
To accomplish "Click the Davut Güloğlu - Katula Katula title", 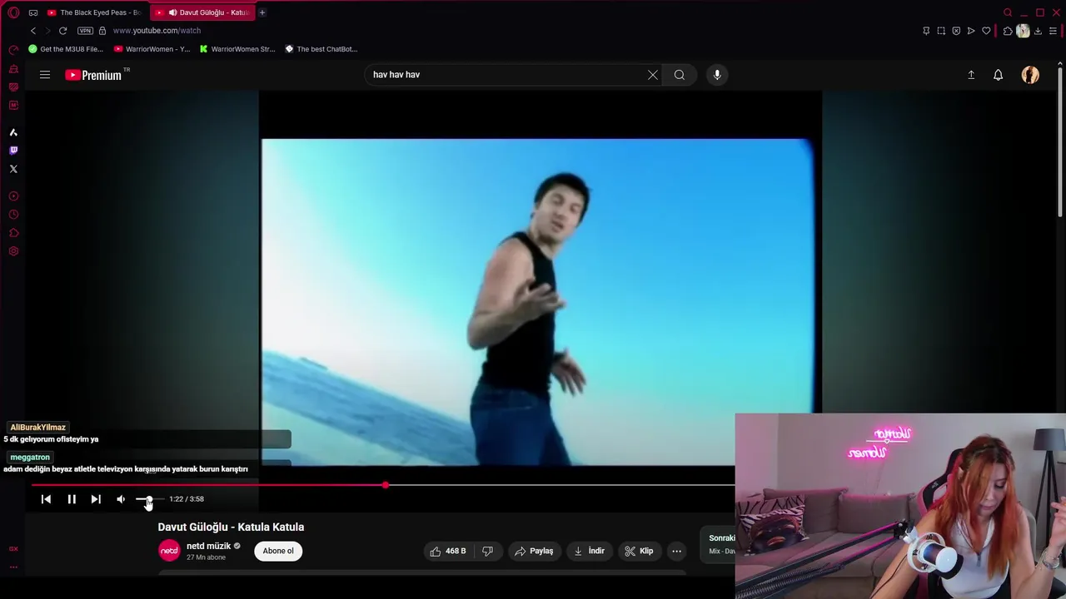I will 231,527.
